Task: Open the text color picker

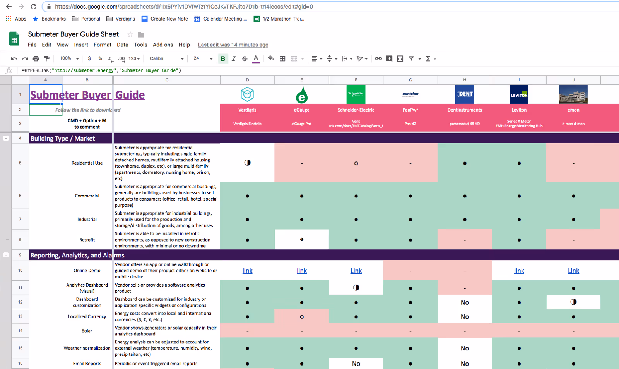Action: (256, 58)
